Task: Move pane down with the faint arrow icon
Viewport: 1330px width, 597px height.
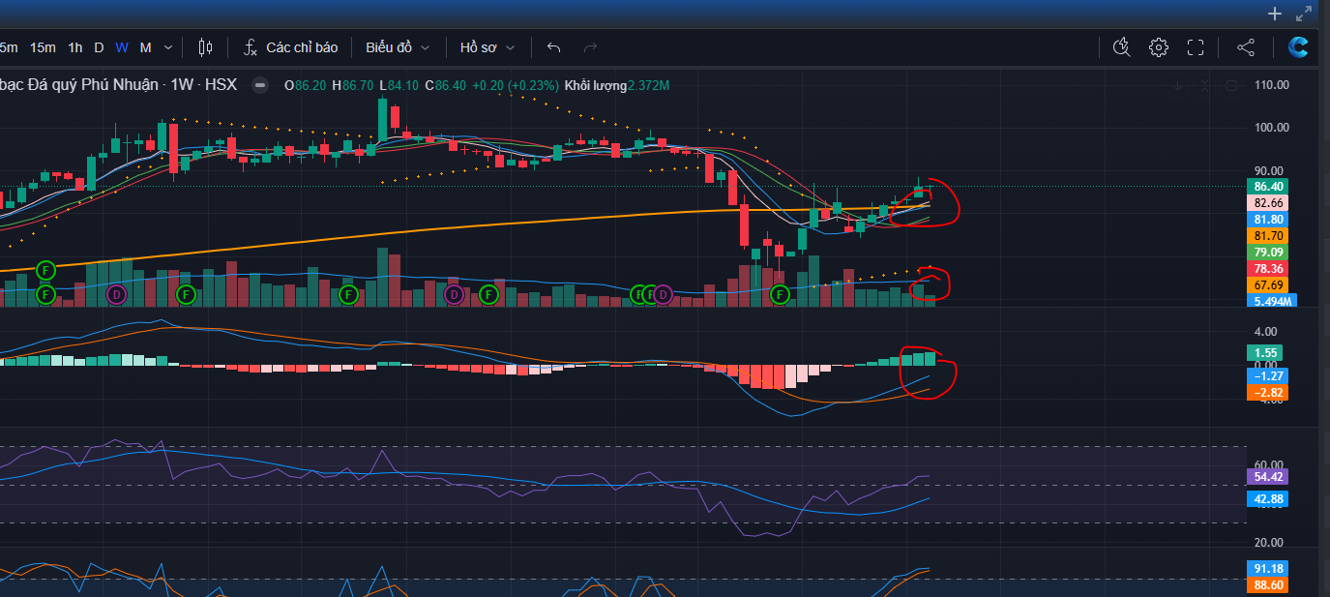Action: tap(1178, 86)
